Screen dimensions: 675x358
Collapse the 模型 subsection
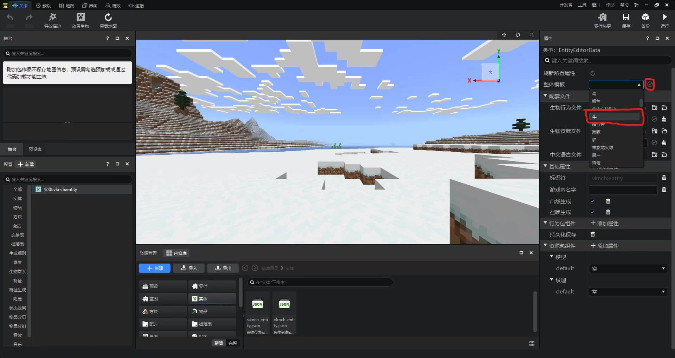click(552, 257)
